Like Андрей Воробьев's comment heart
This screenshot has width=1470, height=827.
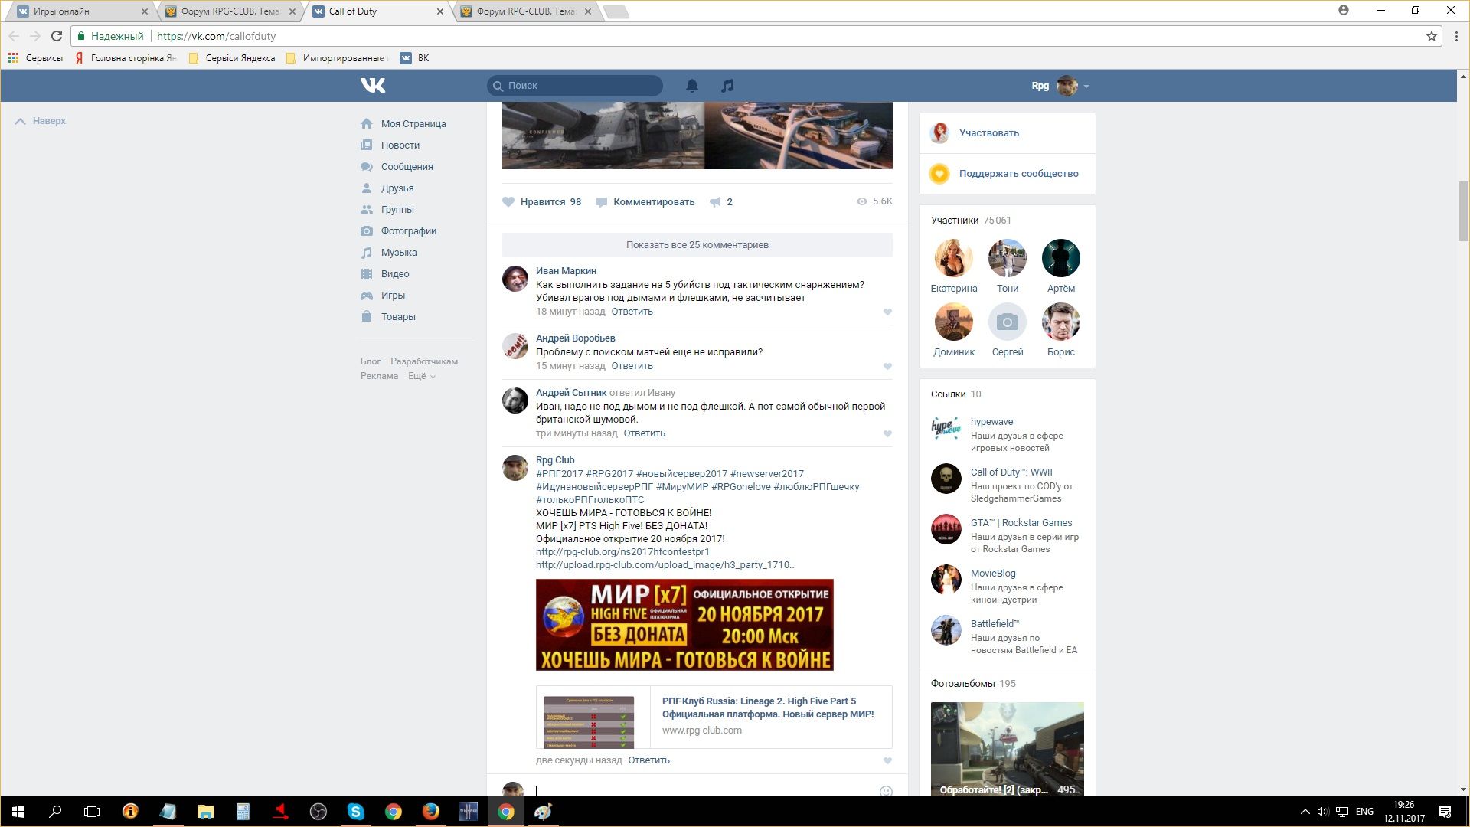pyautogui.click(x=887, y=366)
